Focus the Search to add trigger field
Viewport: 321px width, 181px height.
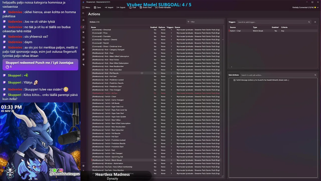274,22
